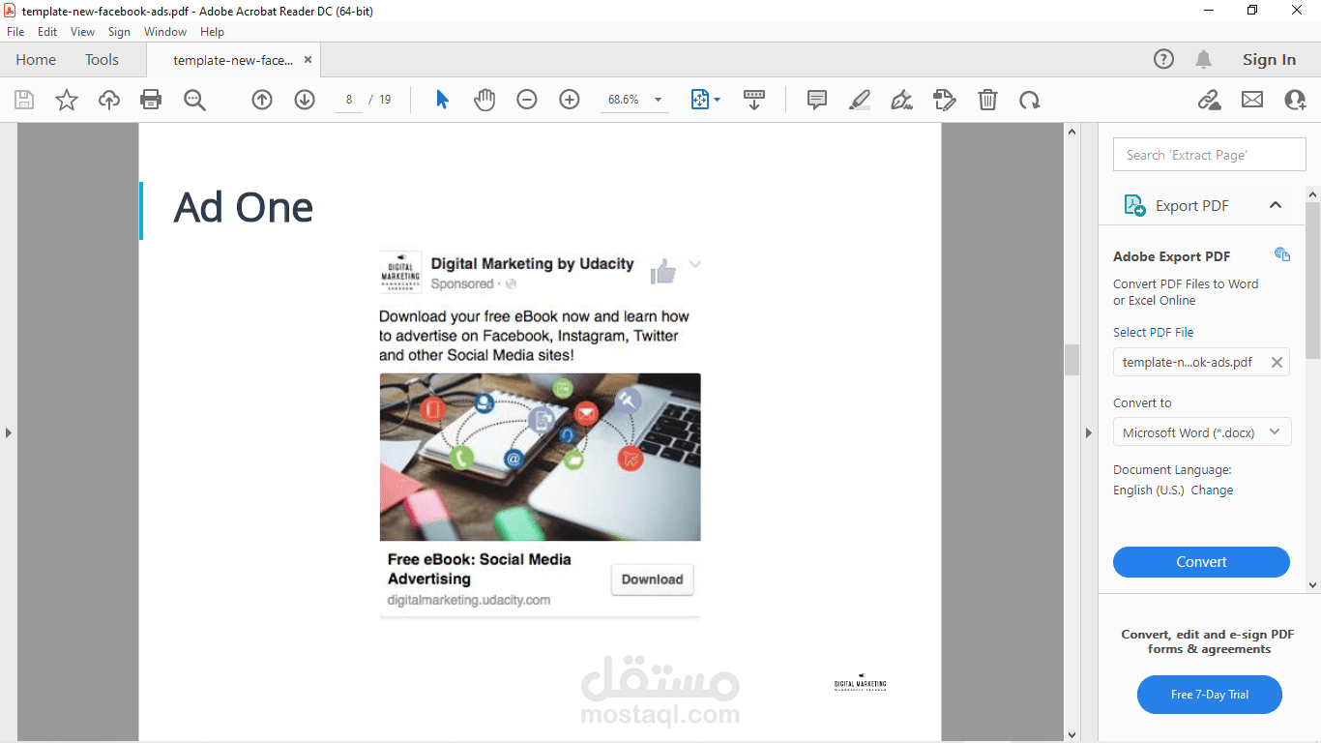Activate the hand pan tool
The image size is (1321, 743).
pyautogui.click(x=484, y=100)
